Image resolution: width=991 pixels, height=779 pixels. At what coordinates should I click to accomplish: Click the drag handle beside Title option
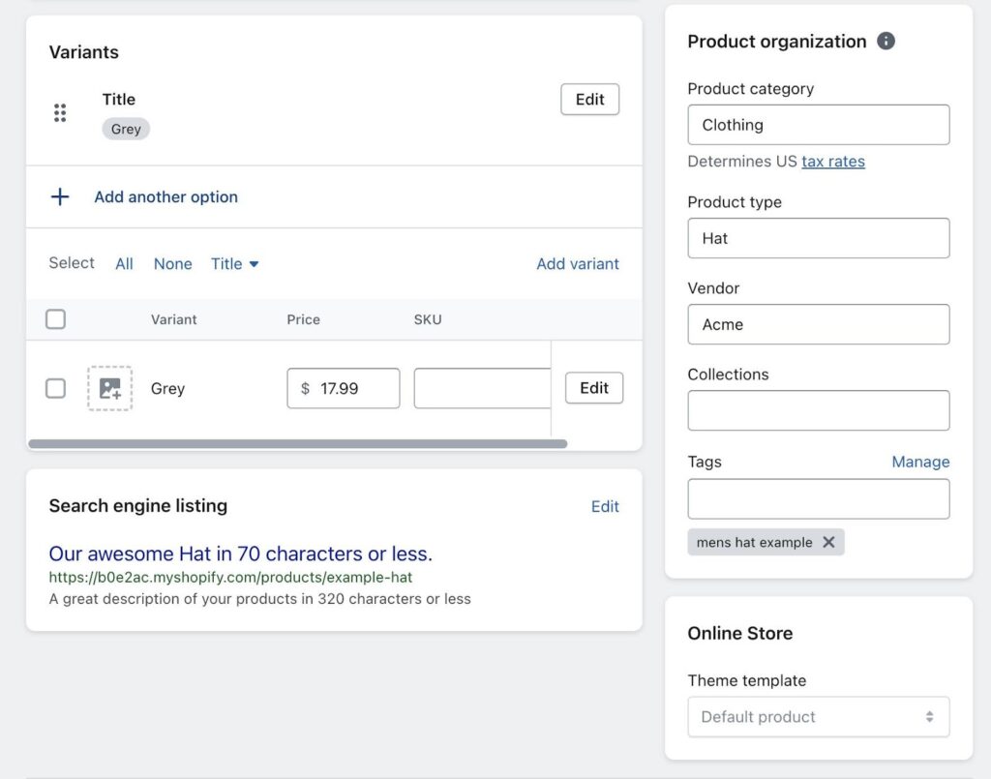[60, 113]
